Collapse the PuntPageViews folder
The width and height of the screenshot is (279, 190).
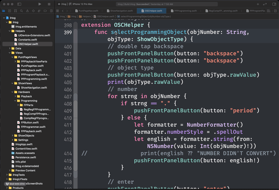(12, 57)
